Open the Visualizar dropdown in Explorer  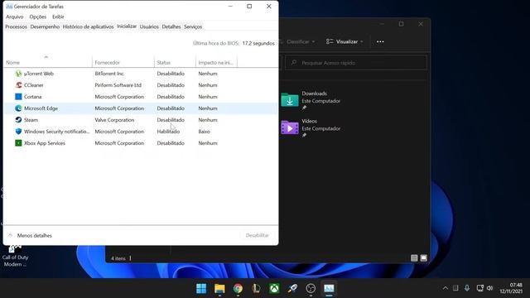[344, 41]
